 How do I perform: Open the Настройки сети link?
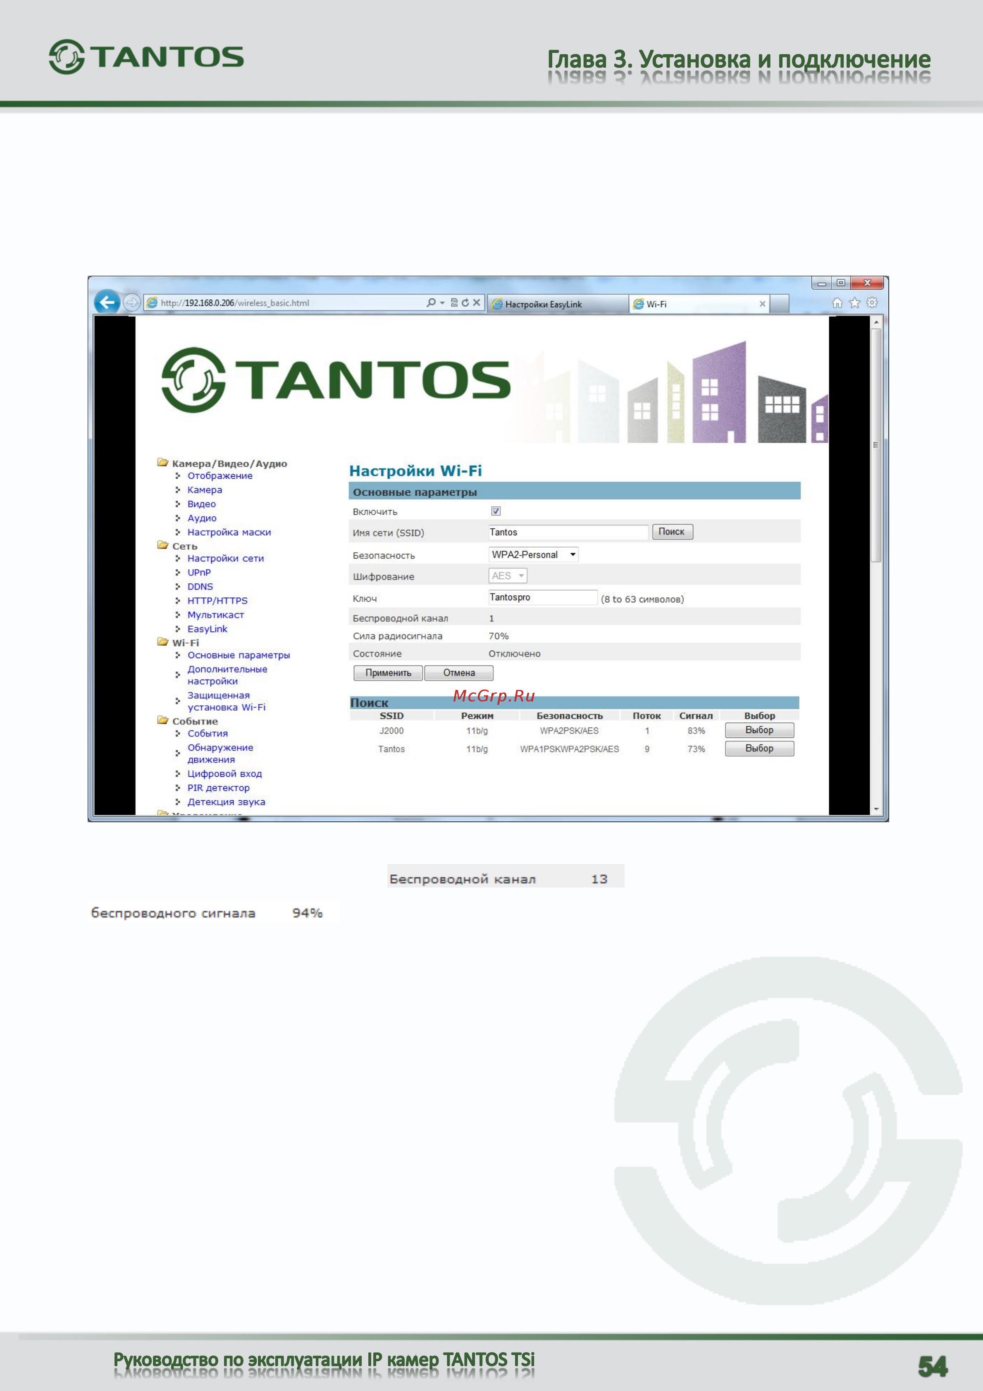(x=225, y=558)
